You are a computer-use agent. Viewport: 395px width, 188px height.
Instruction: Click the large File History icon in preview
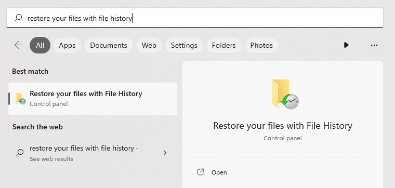point(285,94)
